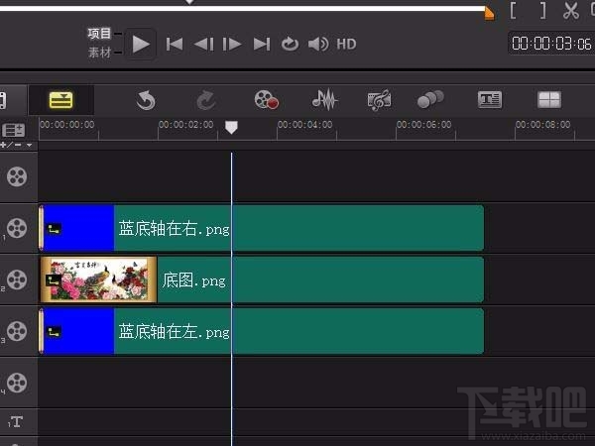
Task: Toggle Overlay track 3 icon
Action: [x=17, y=331]
